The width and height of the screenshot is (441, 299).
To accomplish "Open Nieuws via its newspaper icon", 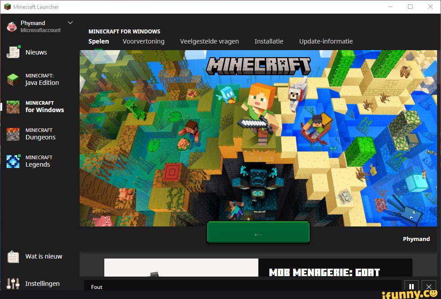I will (13, 52).
